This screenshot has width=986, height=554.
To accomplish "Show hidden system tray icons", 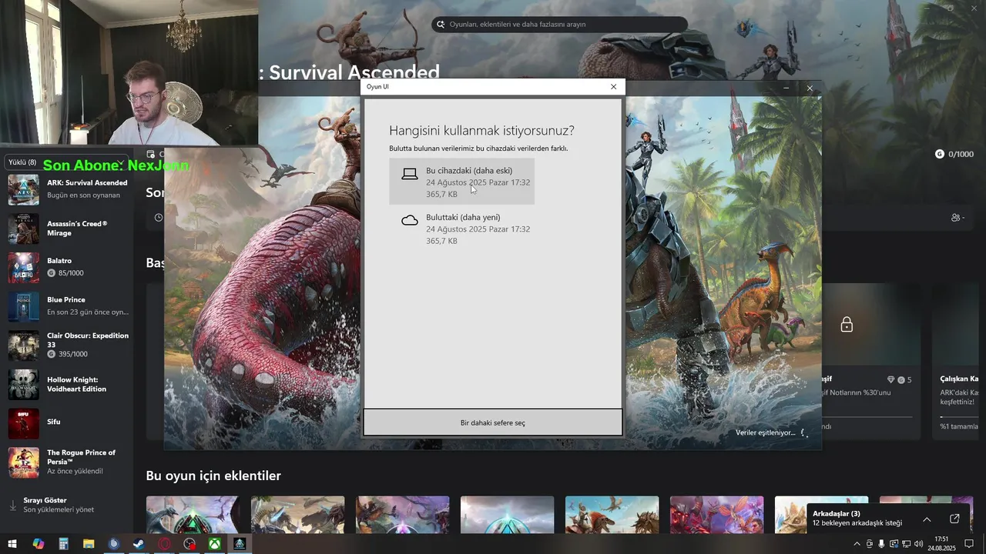I will [857, 544].
